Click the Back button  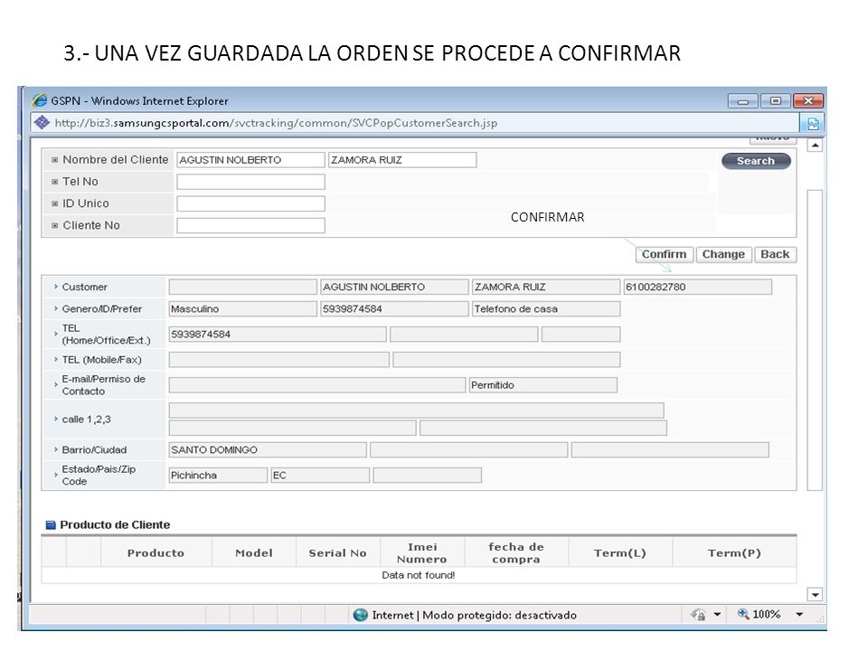(x=775, y=254)
